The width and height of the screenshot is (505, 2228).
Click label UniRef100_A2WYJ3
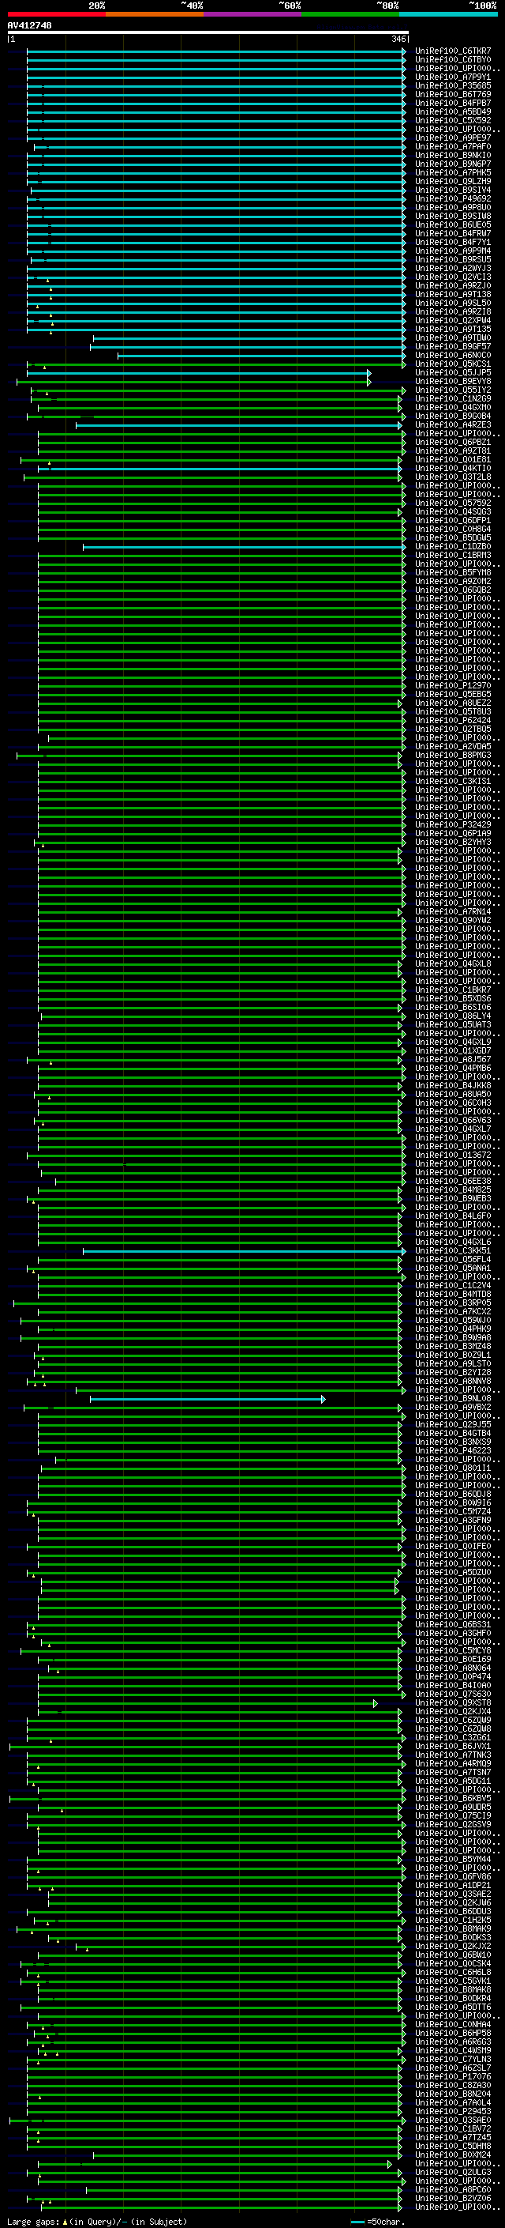pyautogui.click(x=453, y=268)
